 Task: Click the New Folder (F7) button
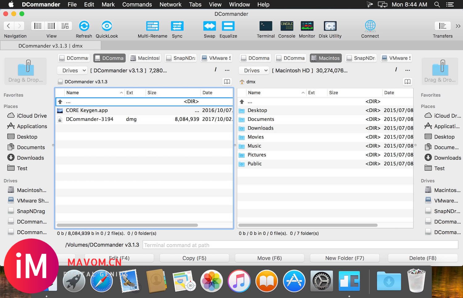(x=344, y=258)
